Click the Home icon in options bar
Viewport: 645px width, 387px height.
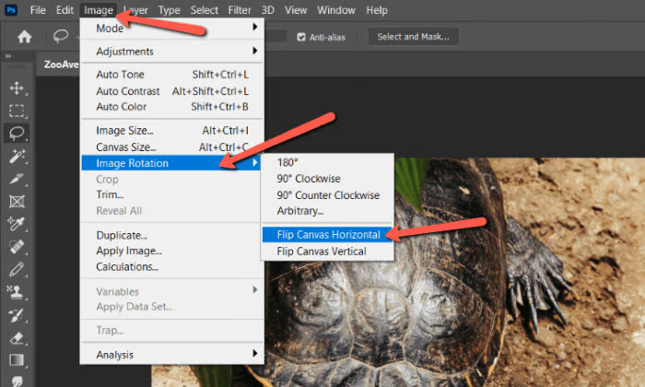click(x=24, y=37)
